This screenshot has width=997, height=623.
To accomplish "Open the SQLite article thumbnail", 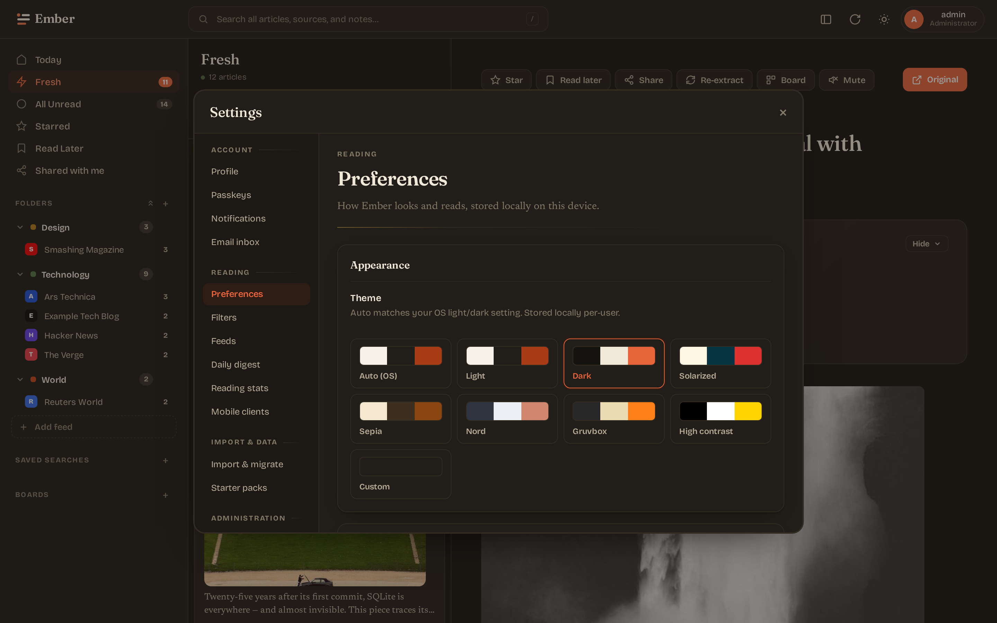I will (315, 560).
